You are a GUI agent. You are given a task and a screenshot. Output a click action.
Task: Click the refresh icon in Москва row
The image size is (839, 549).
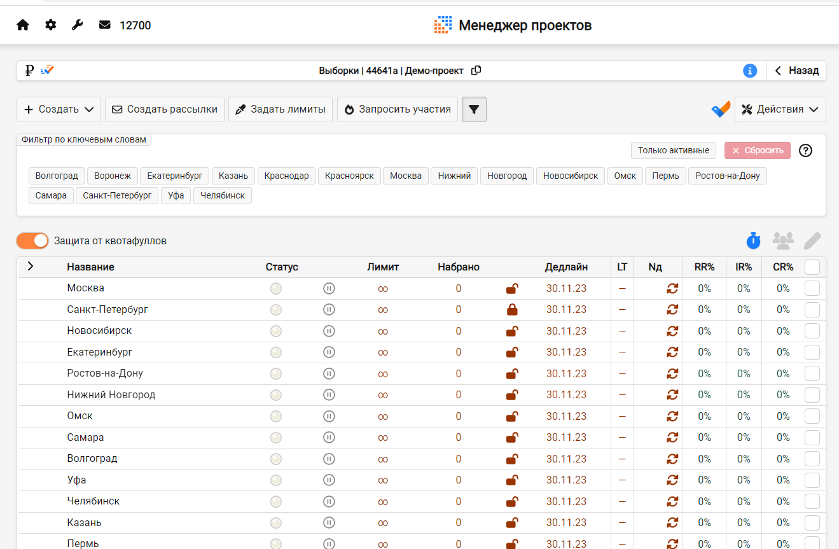(x=672, y=289)
